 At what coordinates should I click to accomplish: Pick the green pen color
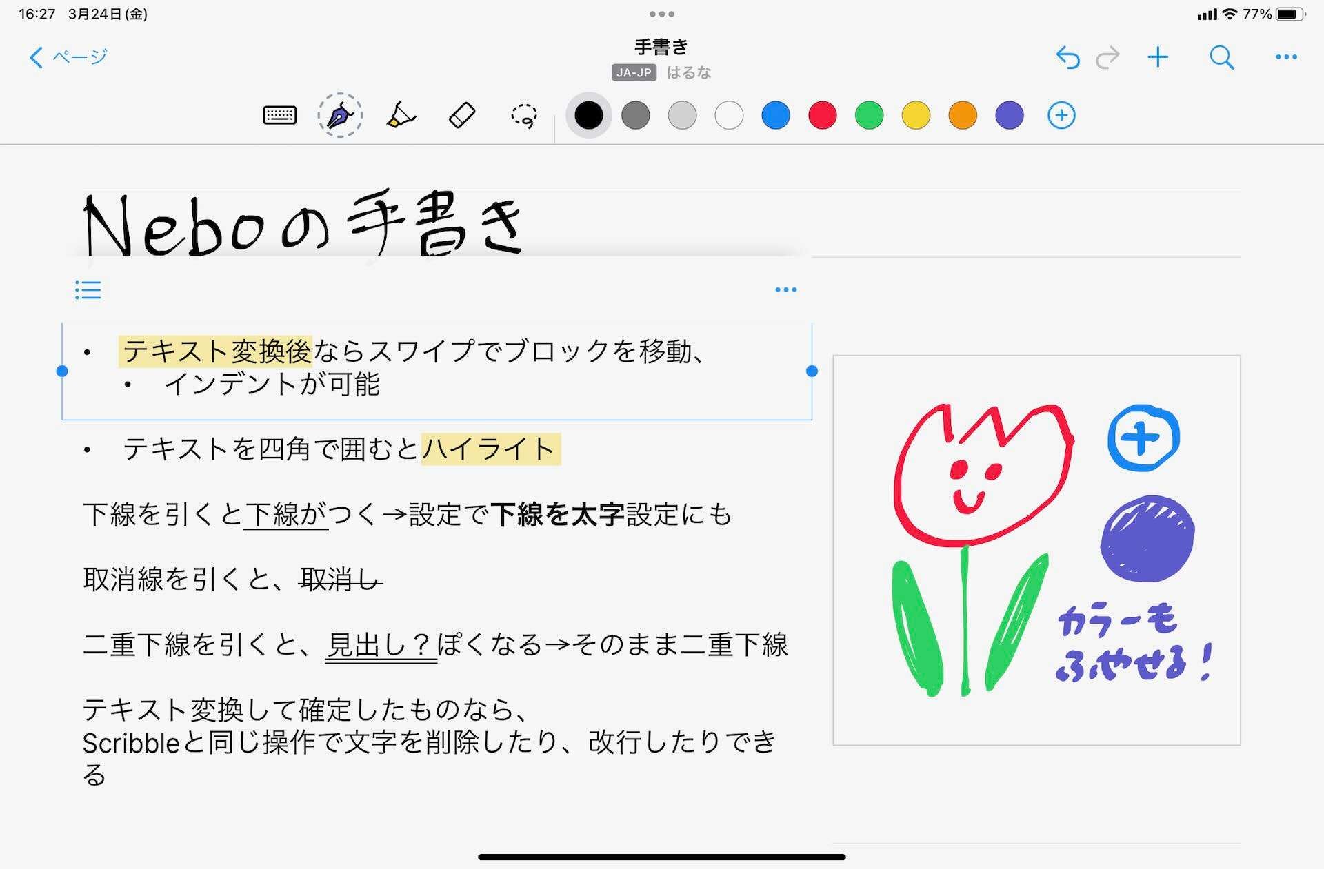(869, 115)
